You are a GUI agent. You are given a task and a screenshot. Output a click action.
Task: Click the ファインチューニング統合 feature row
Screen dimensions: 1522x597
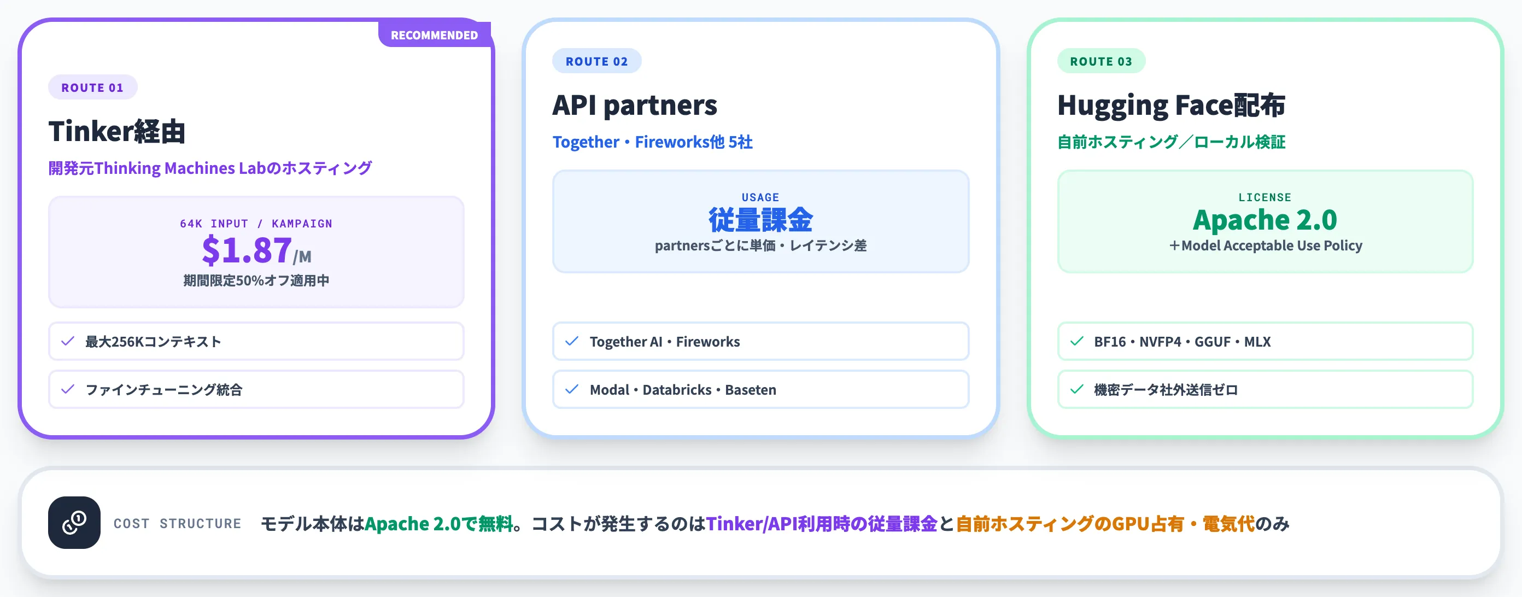[256, 389]
